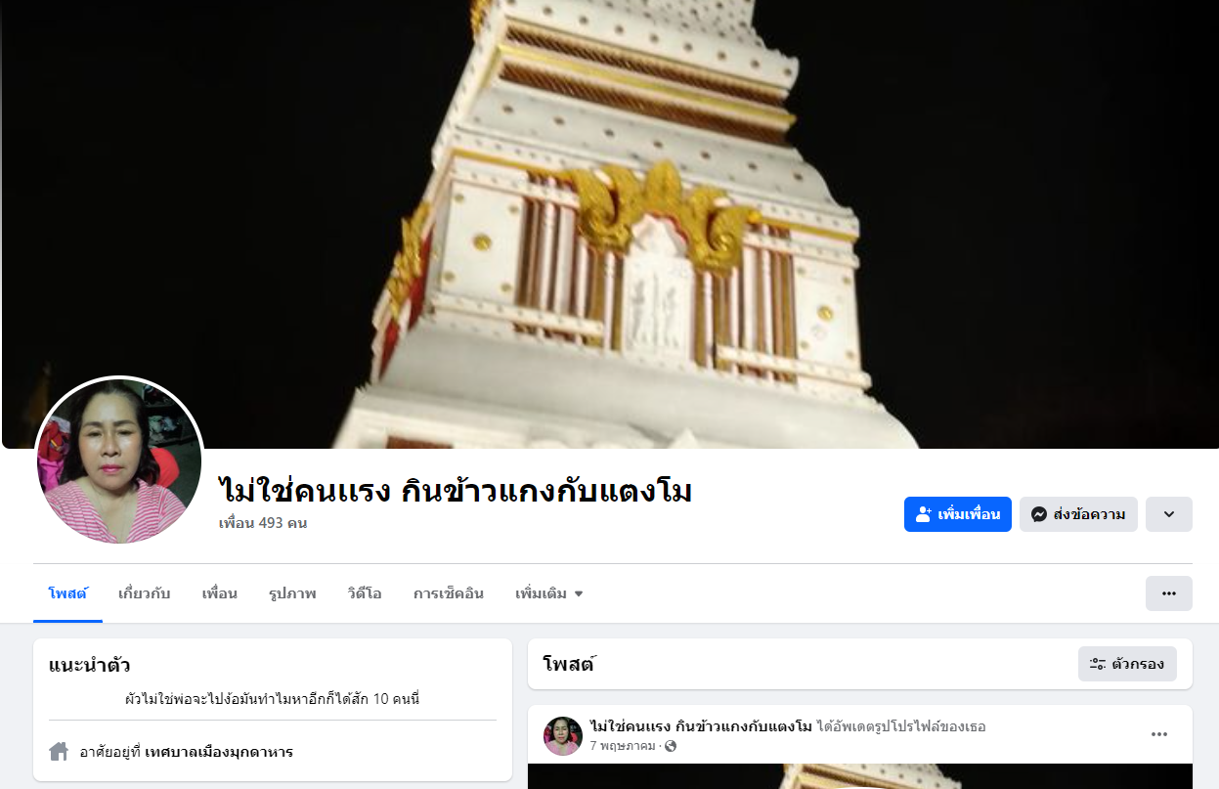This screenshot has height=789, width=1219.
Task: Open the เทศบาลเมืองมุกดาหาร location link
Action: [219, 752]
